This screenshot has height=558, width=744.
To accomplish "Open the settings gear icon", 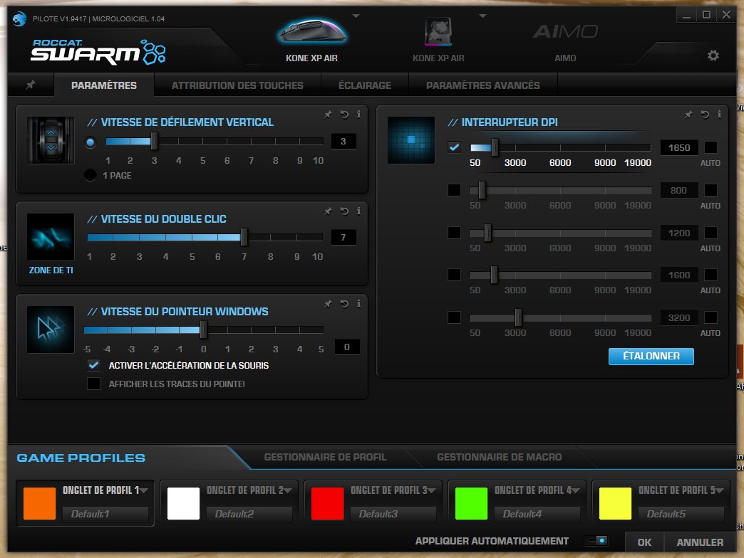I will tap(713, 54).
